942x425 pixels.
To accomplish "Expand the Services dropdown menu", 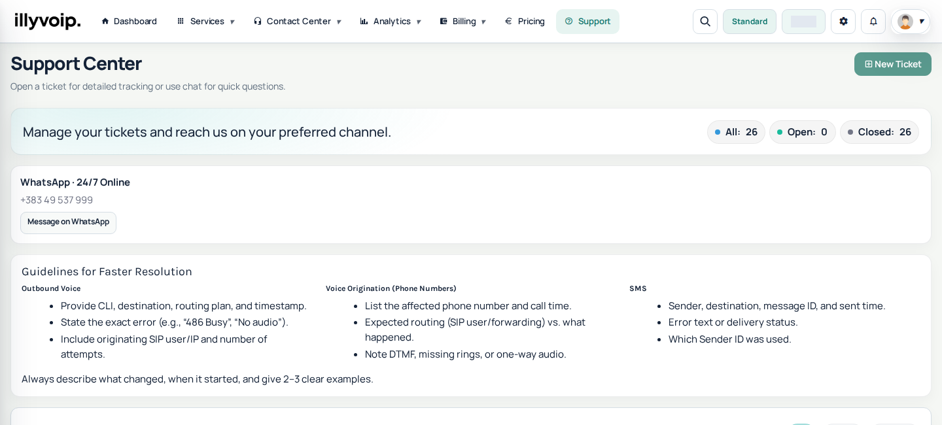I will [x=205, y=22].
